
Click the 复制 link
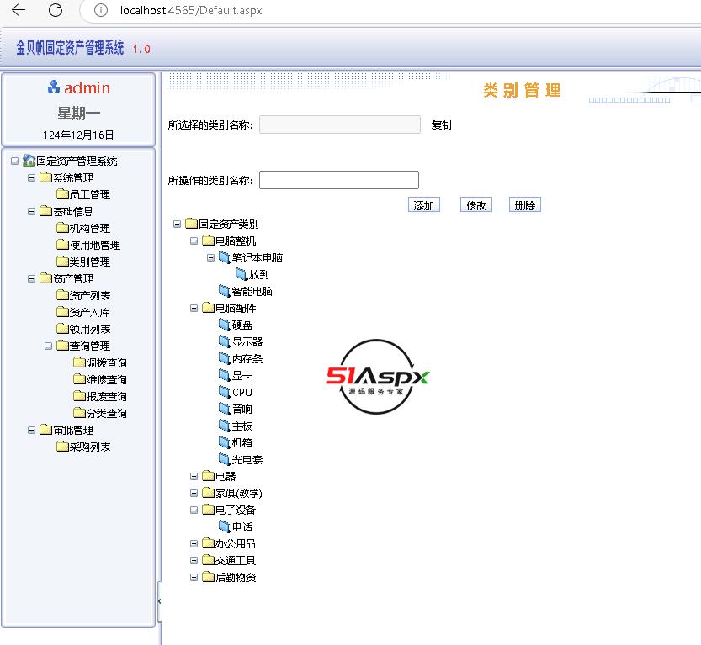[441, 125]
